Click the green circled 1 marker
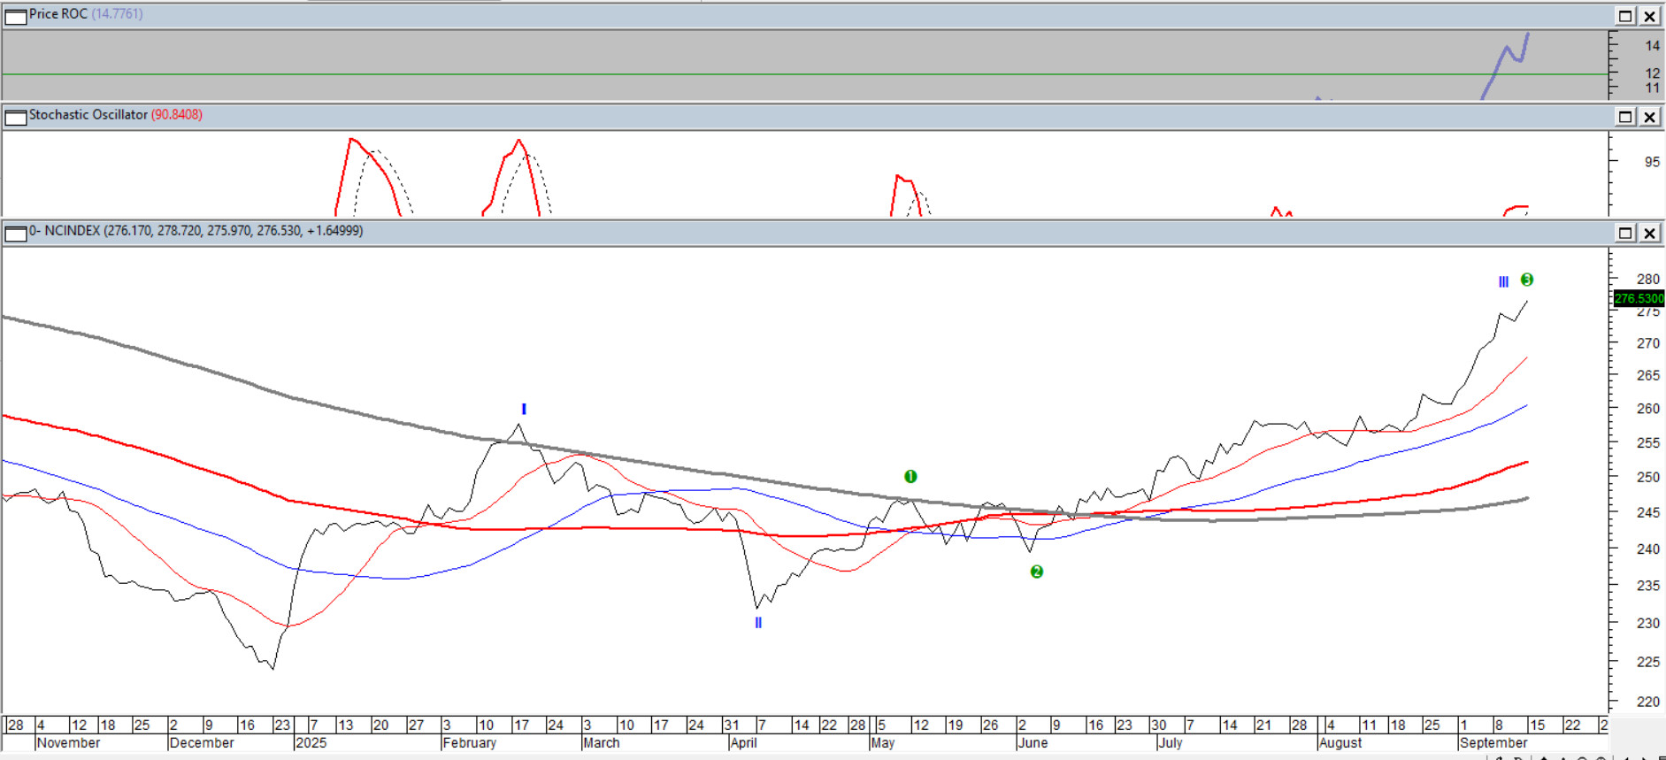Viewport: 1666px width, 760px height. (x=910, y=476)
